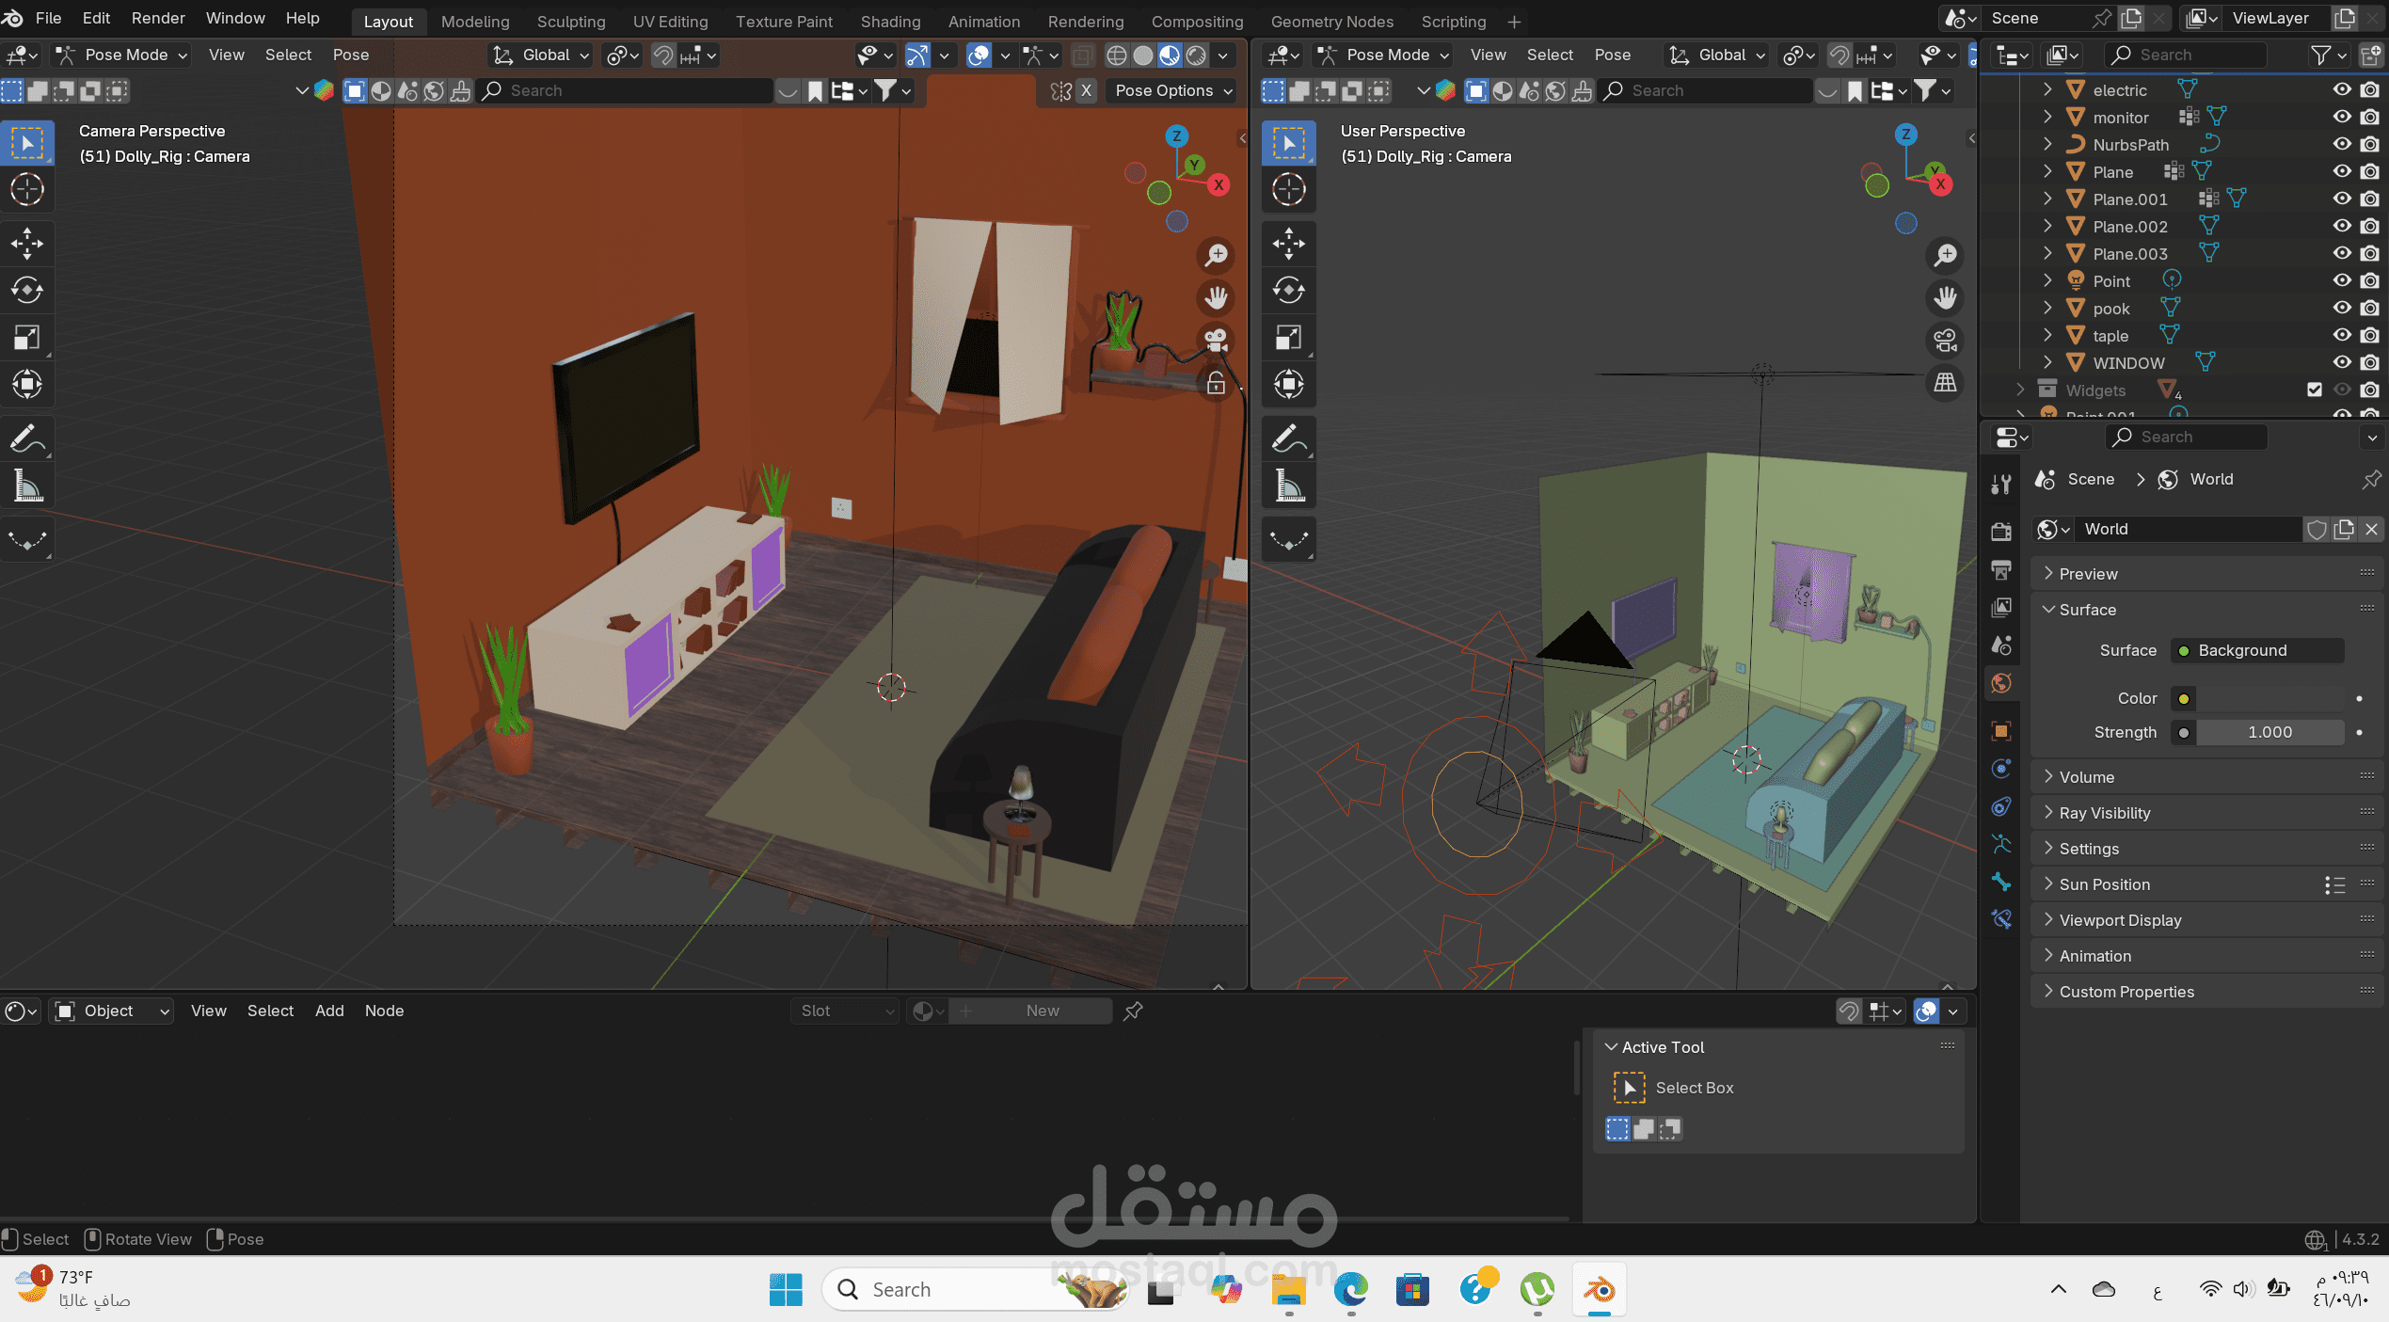This screenshot has width=2389, height=1322.
Task: Open the Render menu
Action: point(157,18)
